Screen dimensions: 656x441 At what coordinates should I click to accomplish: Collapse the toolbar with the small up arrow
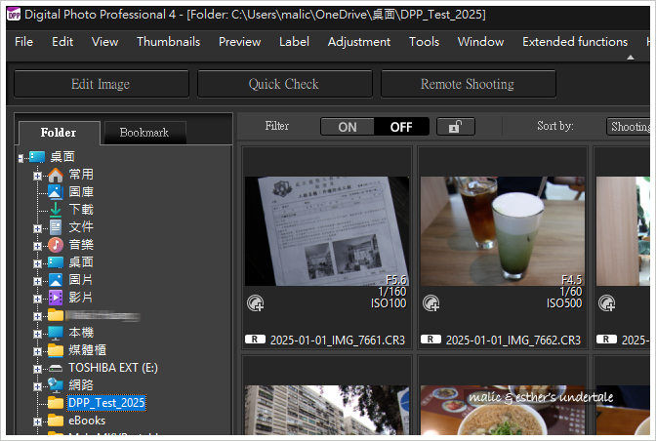click(631, 58)
